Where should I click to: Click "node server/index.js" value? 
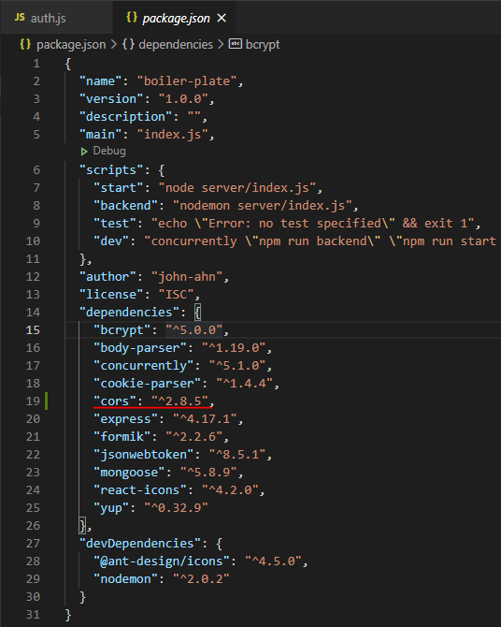(237, 187)
